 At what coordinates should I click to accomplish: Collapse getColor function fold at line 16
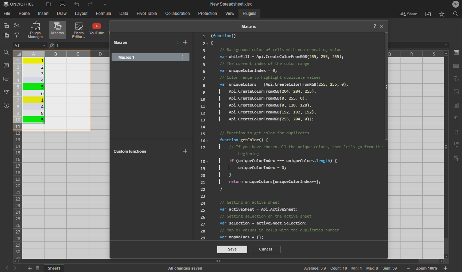point(208,141)
